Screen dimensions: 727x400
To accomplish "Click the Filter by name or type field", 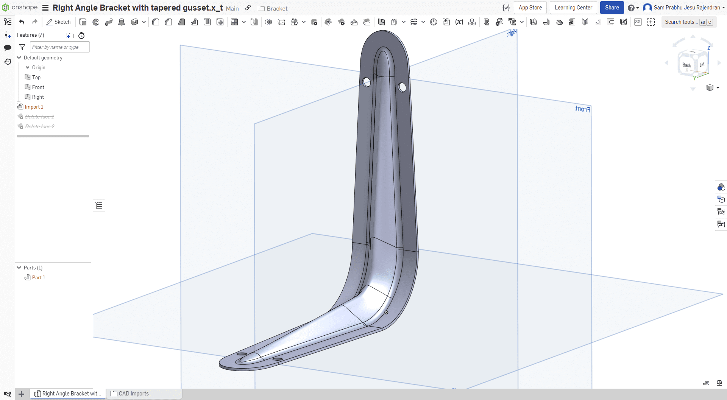I will [59, 47].
